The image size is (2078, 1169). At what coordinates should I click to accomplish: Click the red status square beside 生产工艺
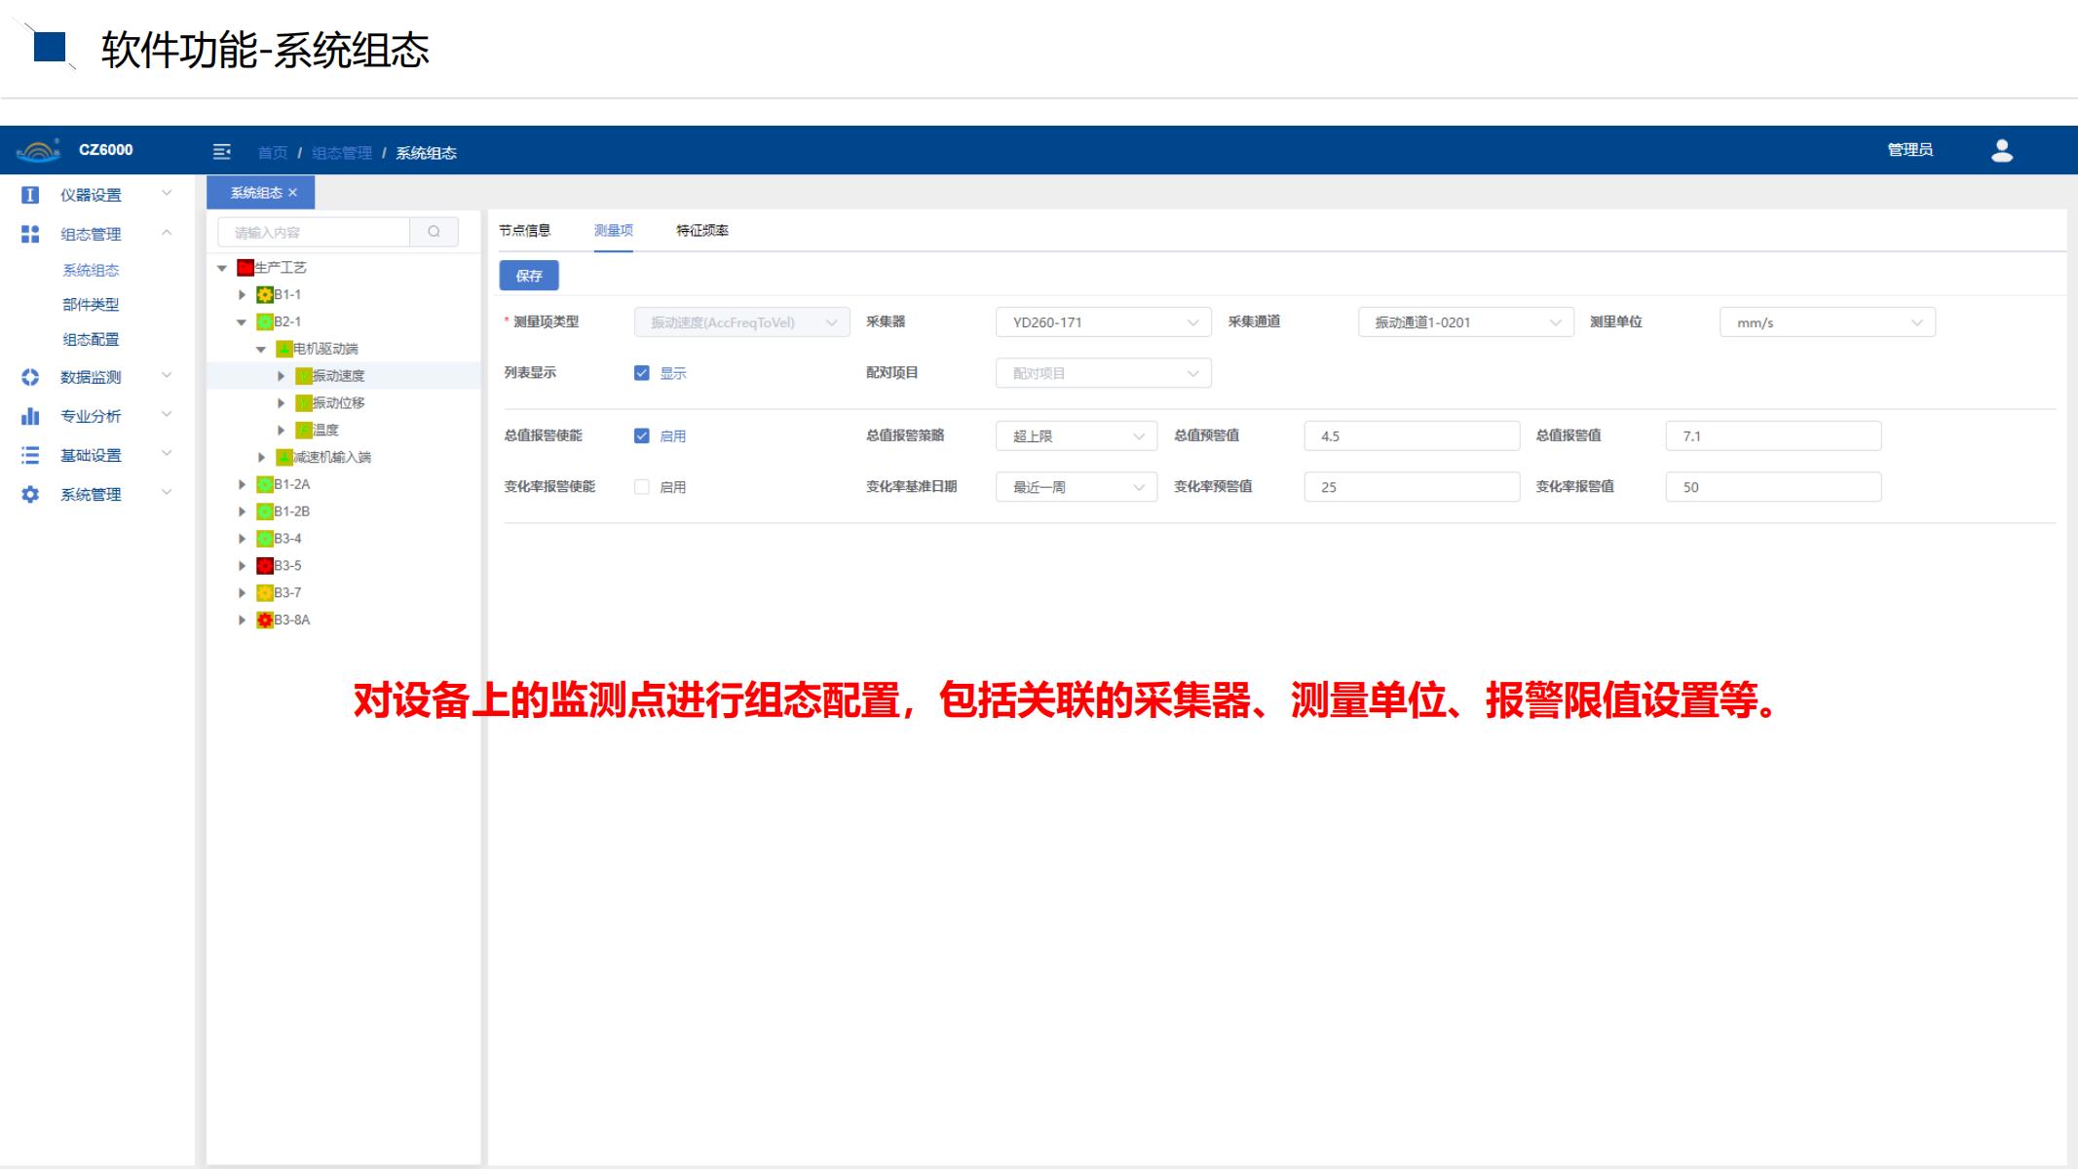click(244, 266)
